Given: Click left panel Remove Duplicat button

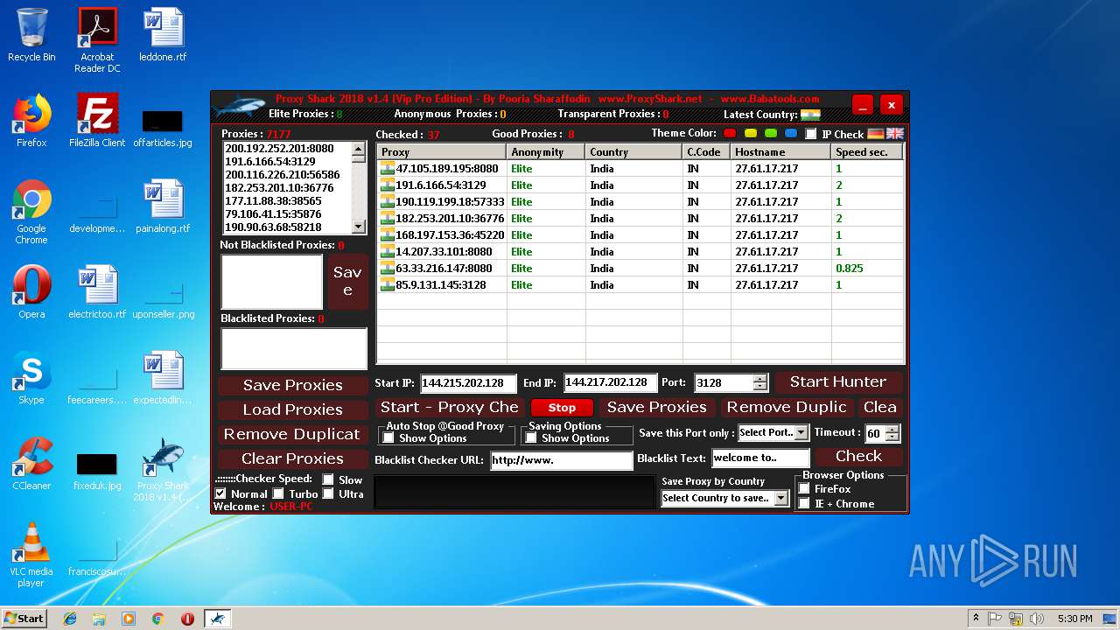Looking at the screenshot, I should pos(293,434).
